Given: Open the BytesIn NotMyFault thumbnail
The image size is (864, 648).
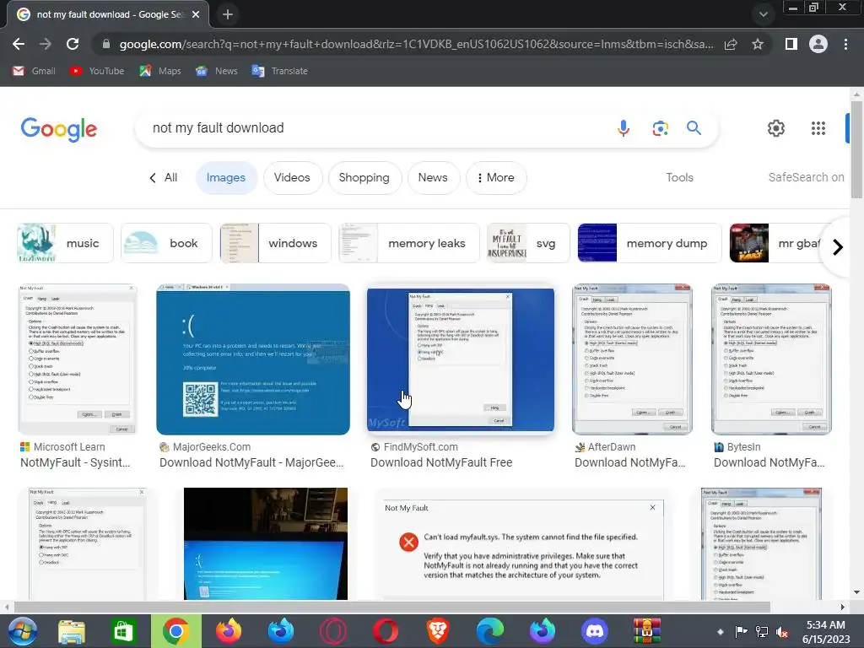Looking at the screenshot, I should tap(771, 359).
